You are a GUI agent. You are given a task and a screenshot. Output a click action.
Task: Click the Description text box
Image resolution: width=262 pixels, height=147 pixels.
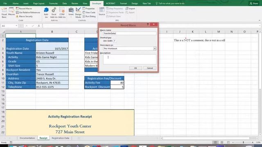(130, 60)
